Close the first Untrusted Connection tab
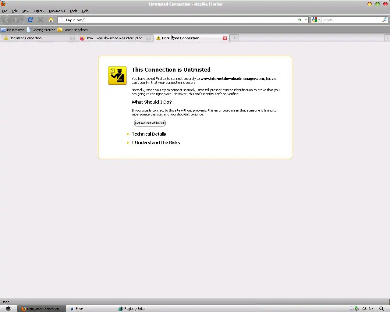 [73, 38]
